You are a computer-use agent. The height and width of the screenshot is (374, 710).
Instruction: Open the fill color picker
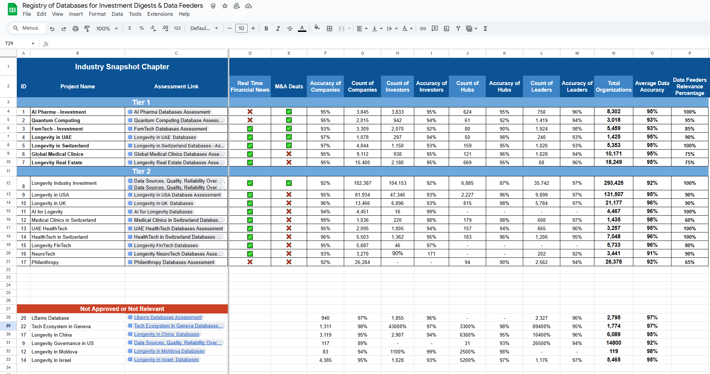[x=317, y=29]
